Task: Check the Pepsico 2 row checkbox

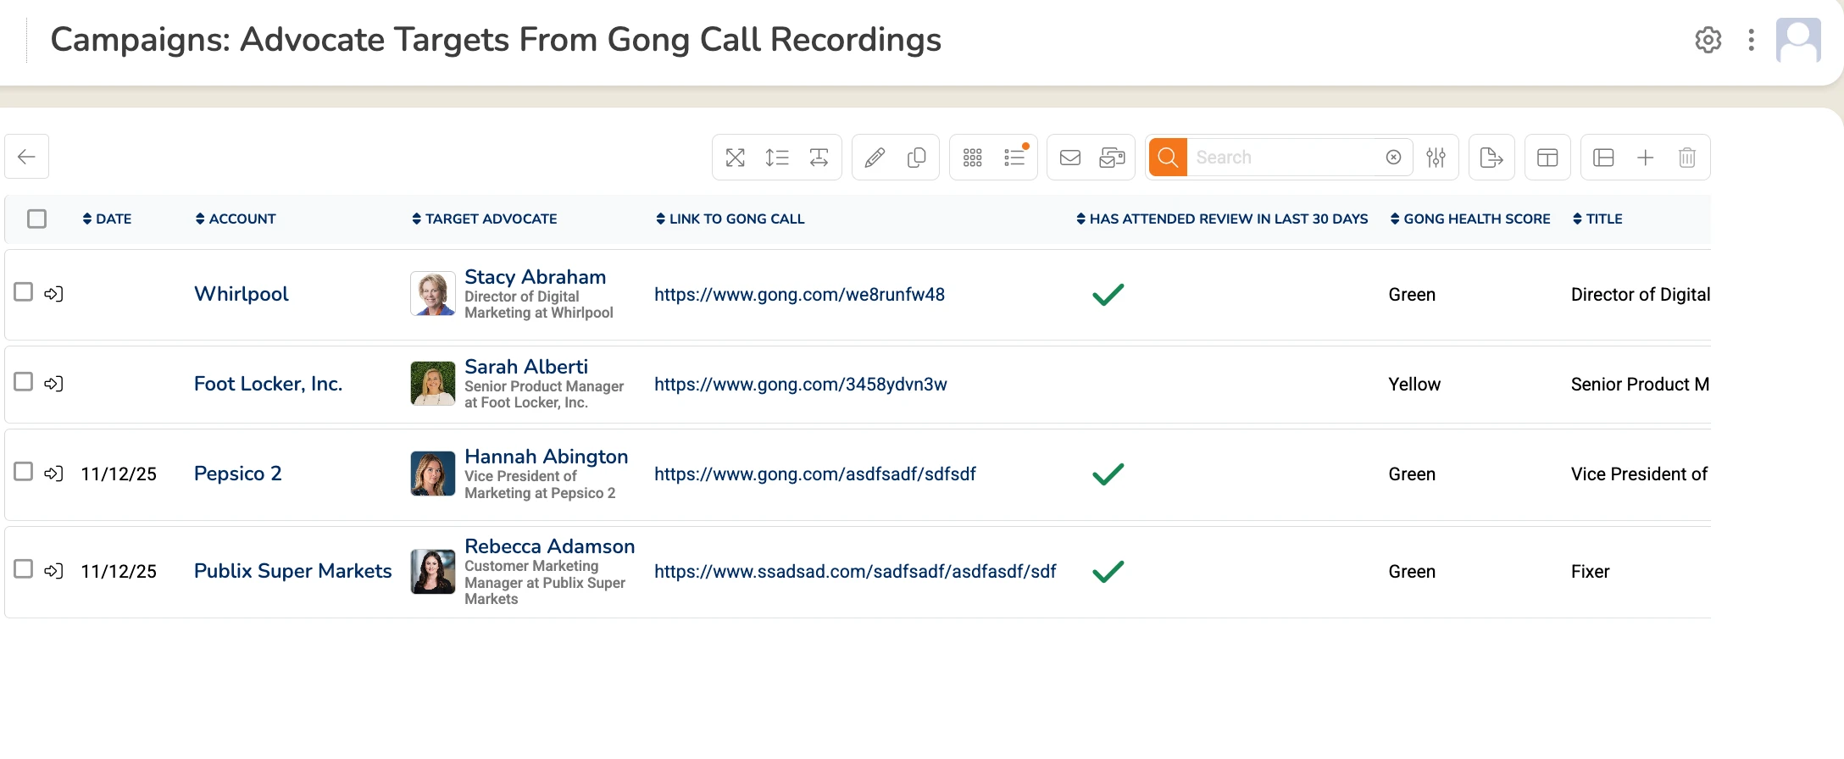Action: pos(24,472)
